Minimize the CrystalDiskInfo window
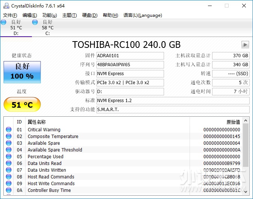Screen dimensions: 253x199 tap(210, 6)
